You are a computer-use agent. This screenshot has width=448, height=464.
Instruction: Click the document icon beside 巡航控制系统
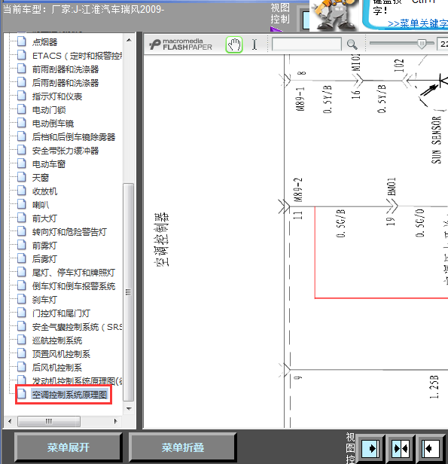[x=22, y=340]
